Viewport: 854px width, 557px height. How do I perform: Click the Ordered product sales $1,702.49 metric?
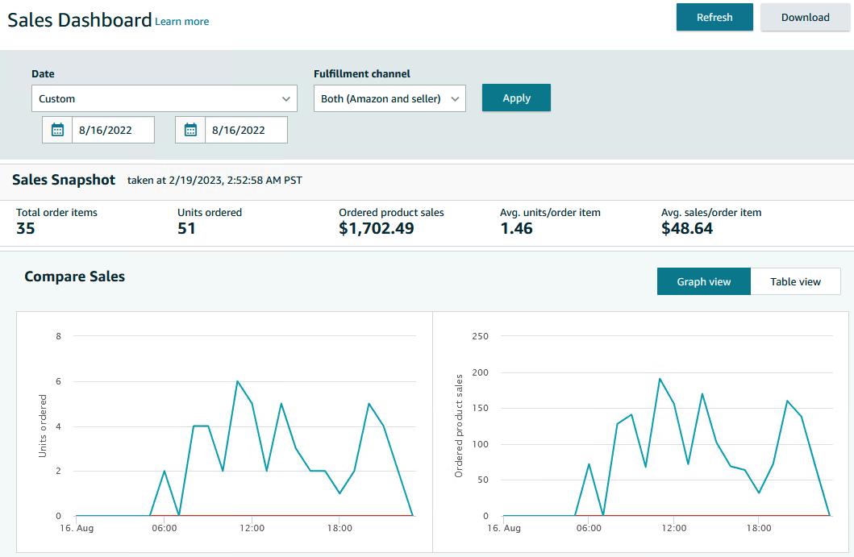[x=376, y=229]
